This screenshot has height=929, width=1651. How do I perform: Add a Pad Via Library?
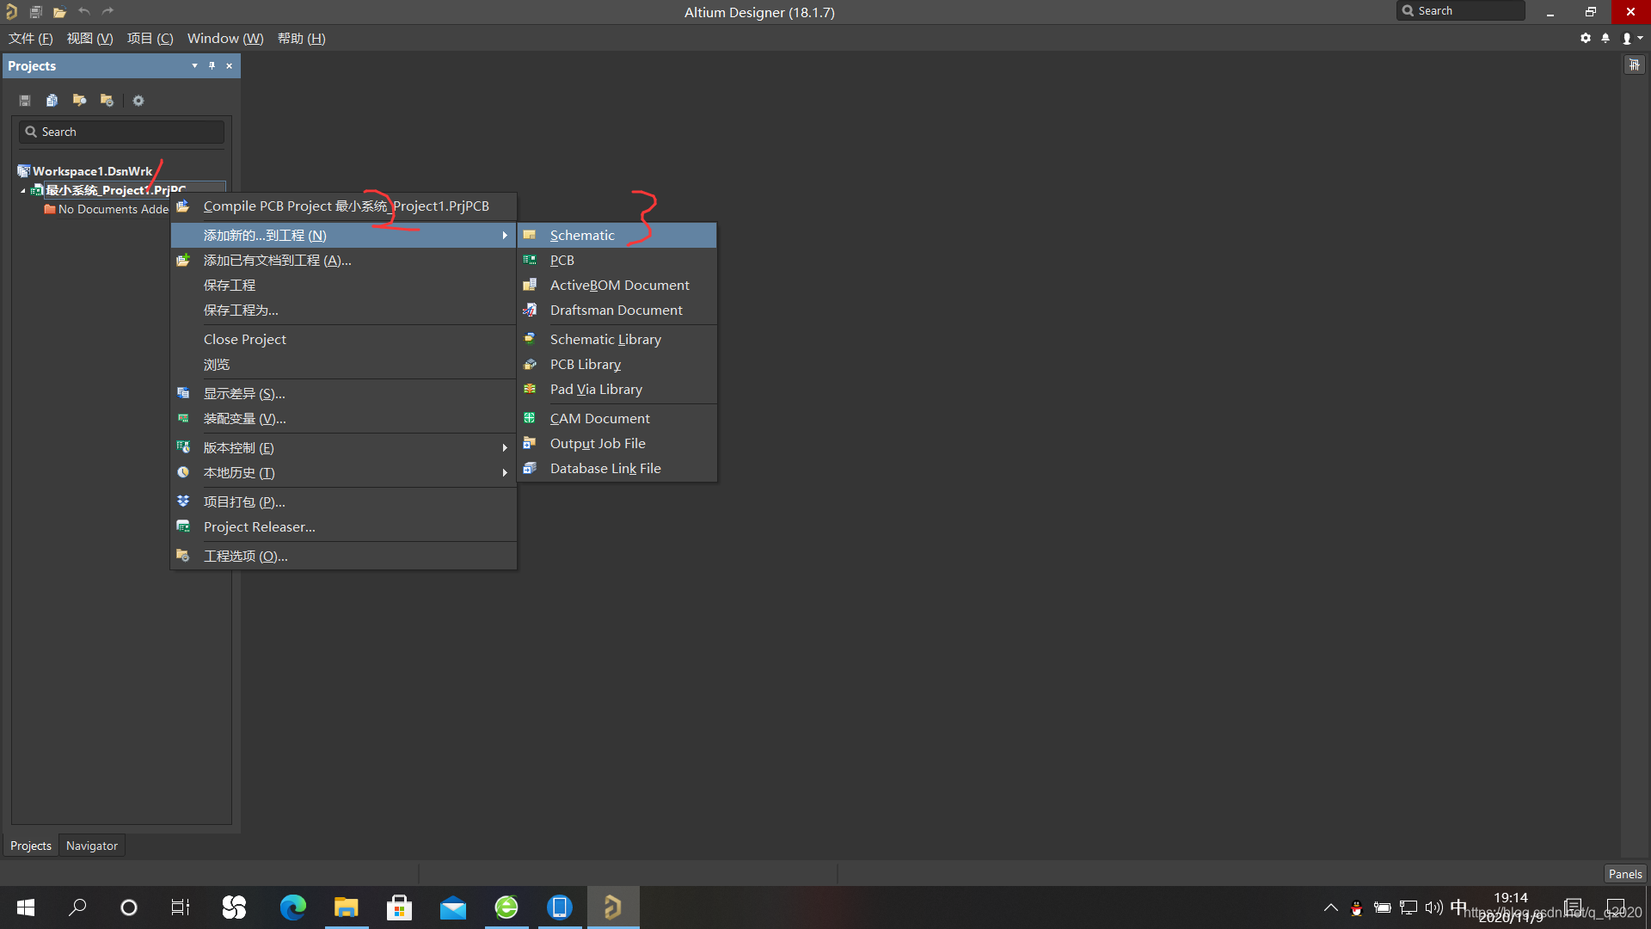coord(617,390)
